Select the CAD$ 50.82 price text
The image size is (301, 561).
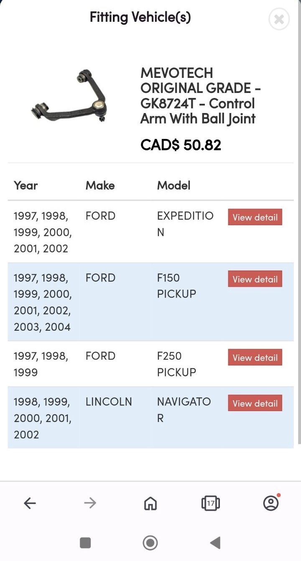tap(181, 145)
